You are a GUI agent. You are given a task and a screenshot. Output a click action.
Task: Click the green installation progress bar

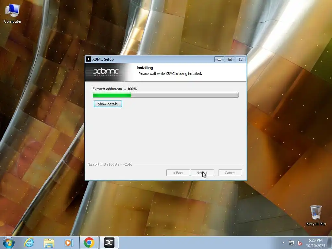point(166,95)
